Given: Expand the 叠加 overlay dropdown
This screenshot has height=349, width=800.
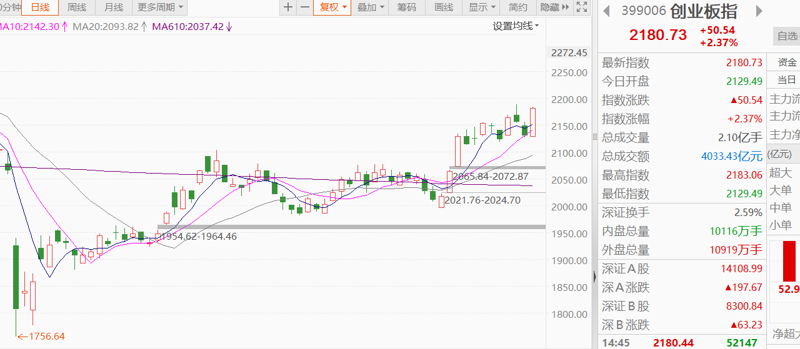Looking at the screenshot, I should (370, 7).
